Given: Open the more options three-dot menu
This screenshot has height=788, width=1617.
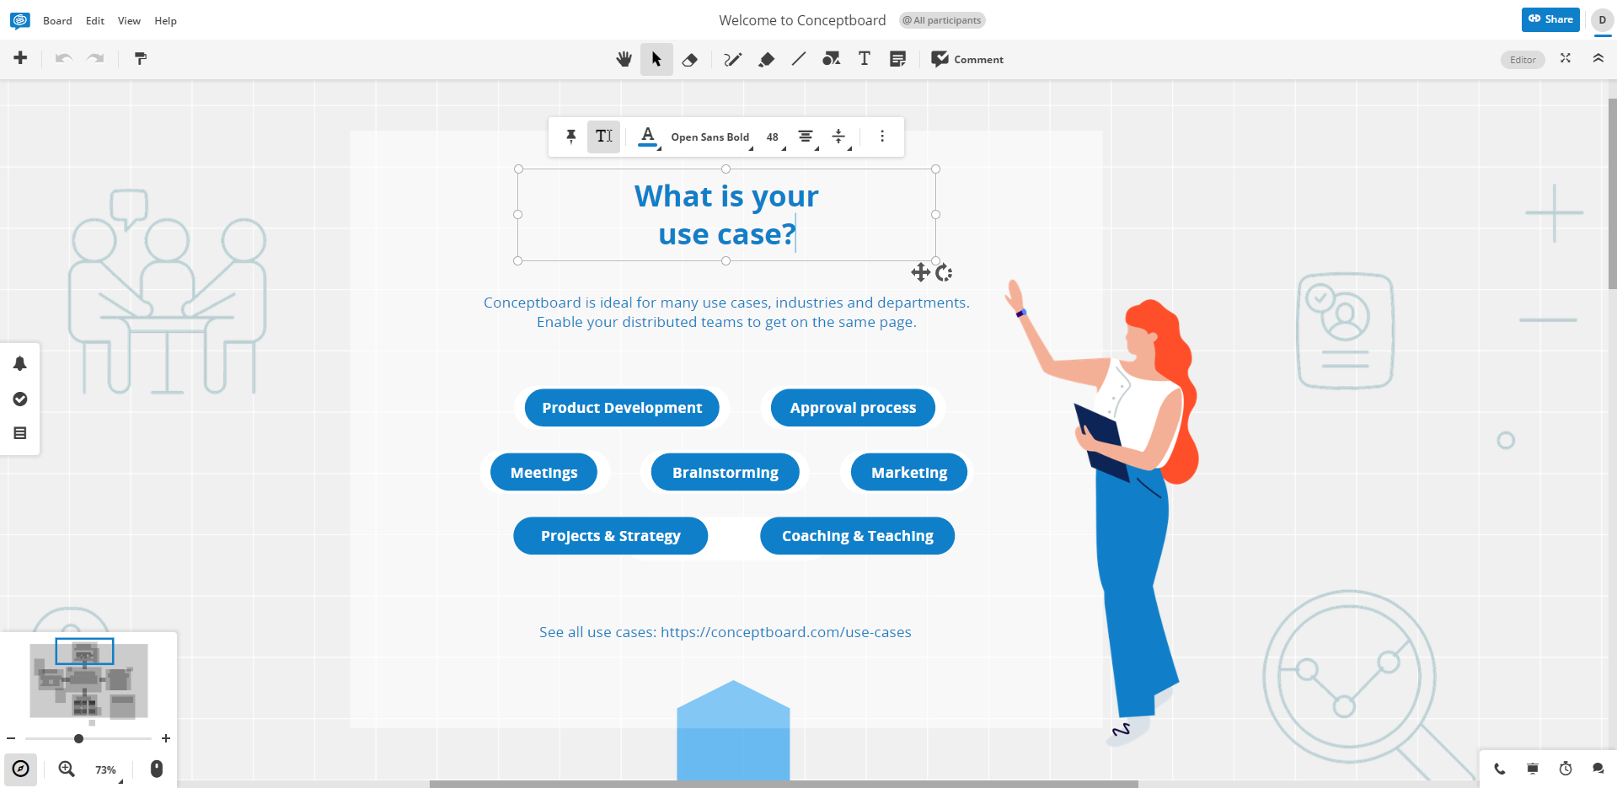Looking at the screenshot, I should (x=882, y=137).
